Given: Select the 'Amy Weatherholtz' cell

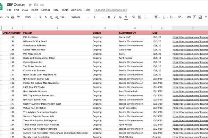Looking at the screenshot, I should click(x=135, y=91).
